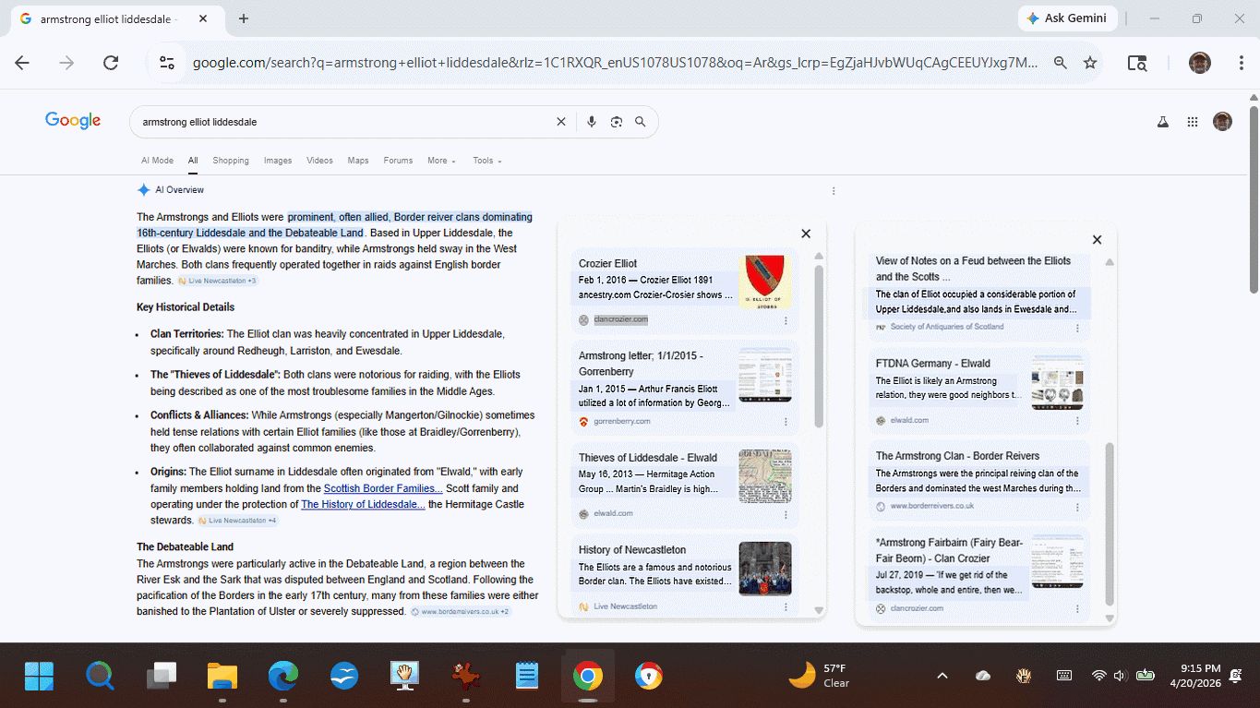Open the Scottish Border Families link
The width and height of the screenshot is (1260, 708).
(382, 488)
